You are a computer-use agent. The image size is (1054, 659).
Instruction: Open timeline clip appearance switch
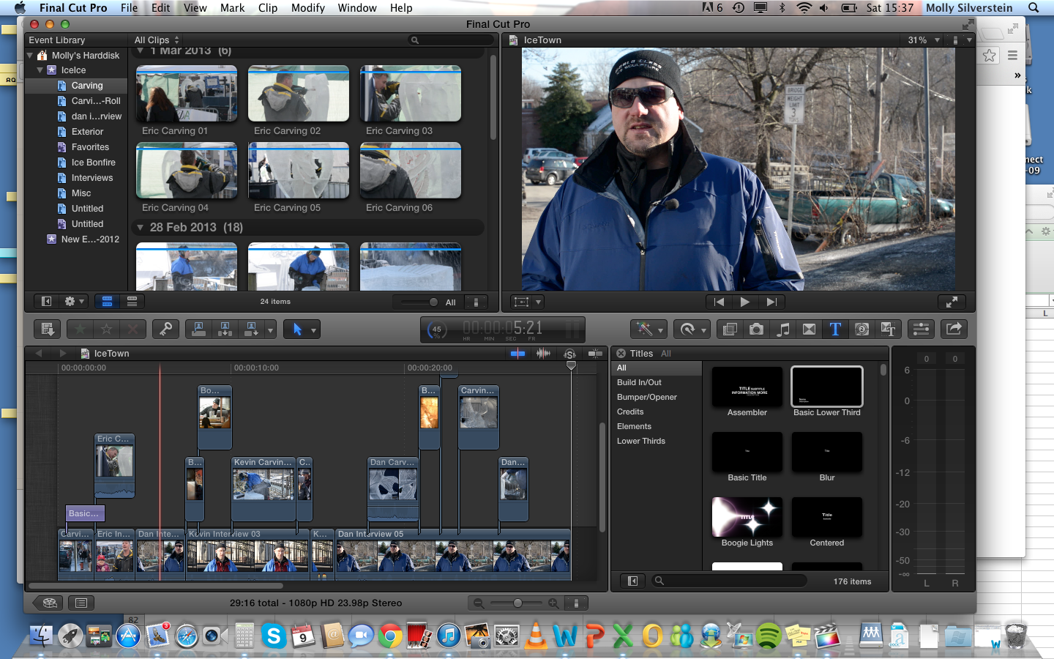[576, 603]
